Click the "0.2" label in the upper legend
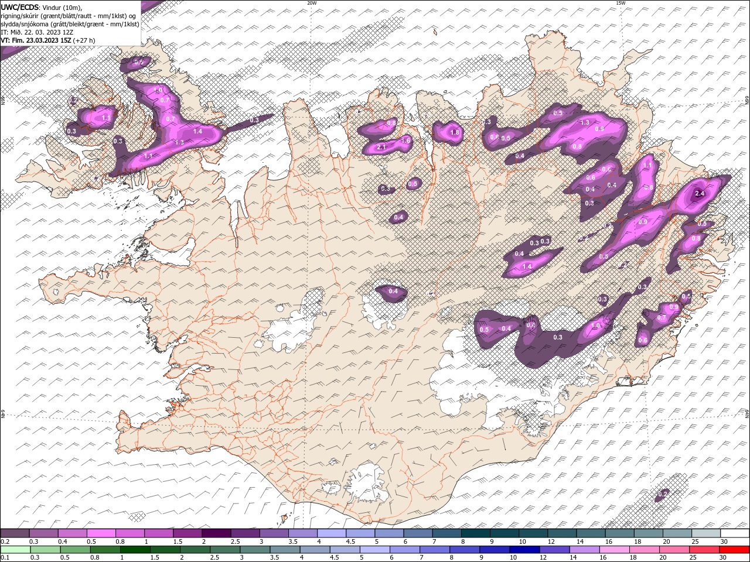Image resolution: width=750 pixels, height=562 pixels. click(x=5, y=542)
